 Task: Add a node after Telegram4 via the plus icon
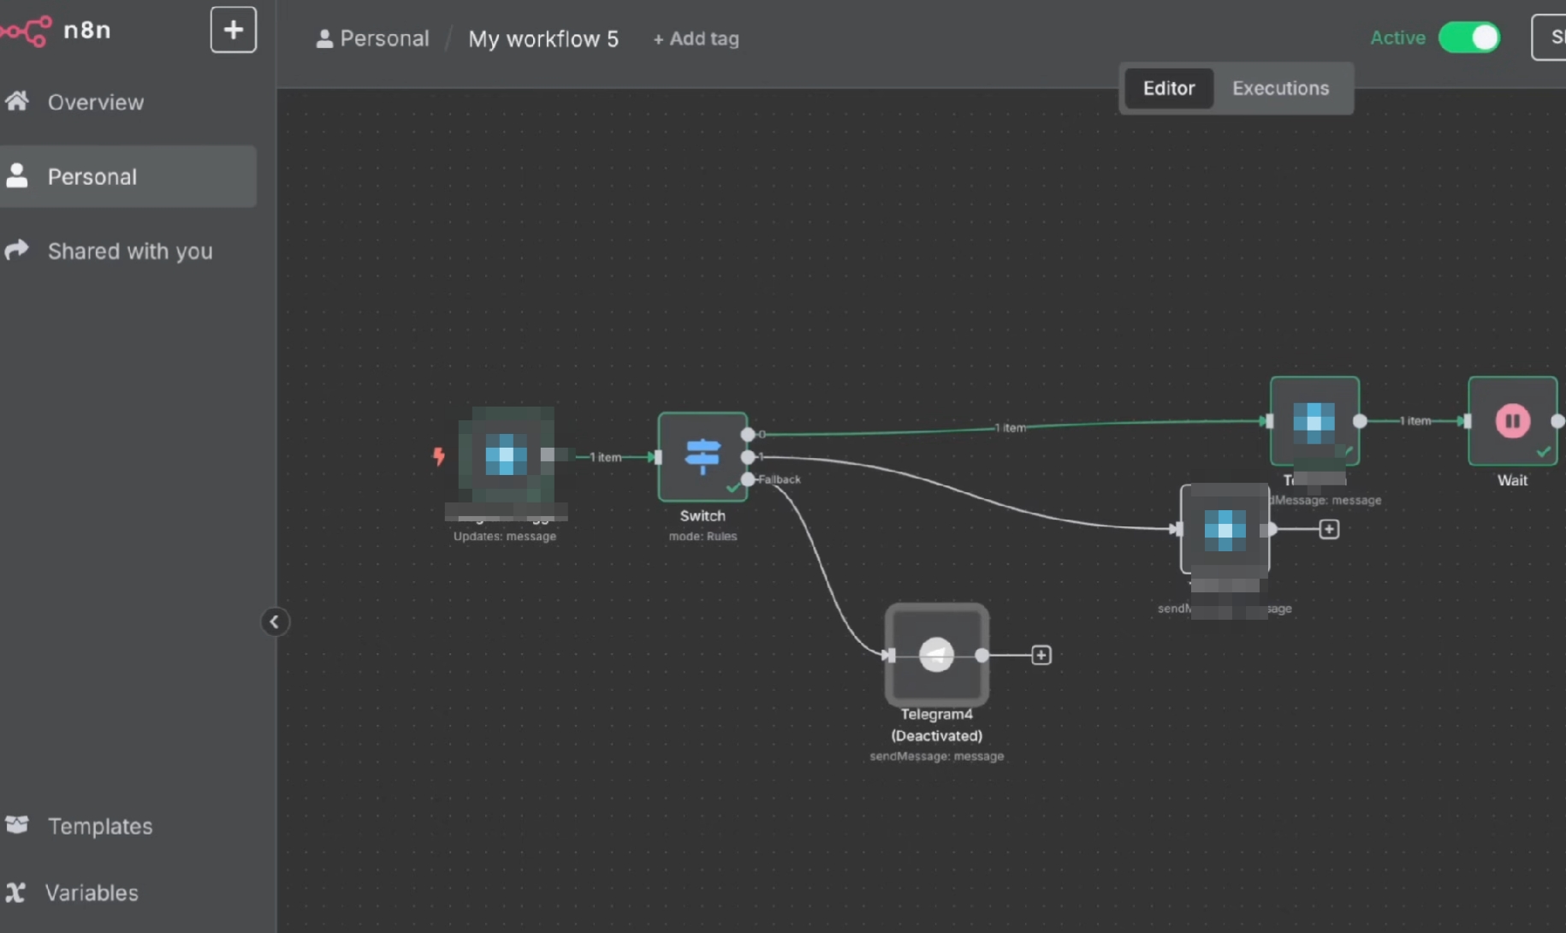pos(1041,656)
